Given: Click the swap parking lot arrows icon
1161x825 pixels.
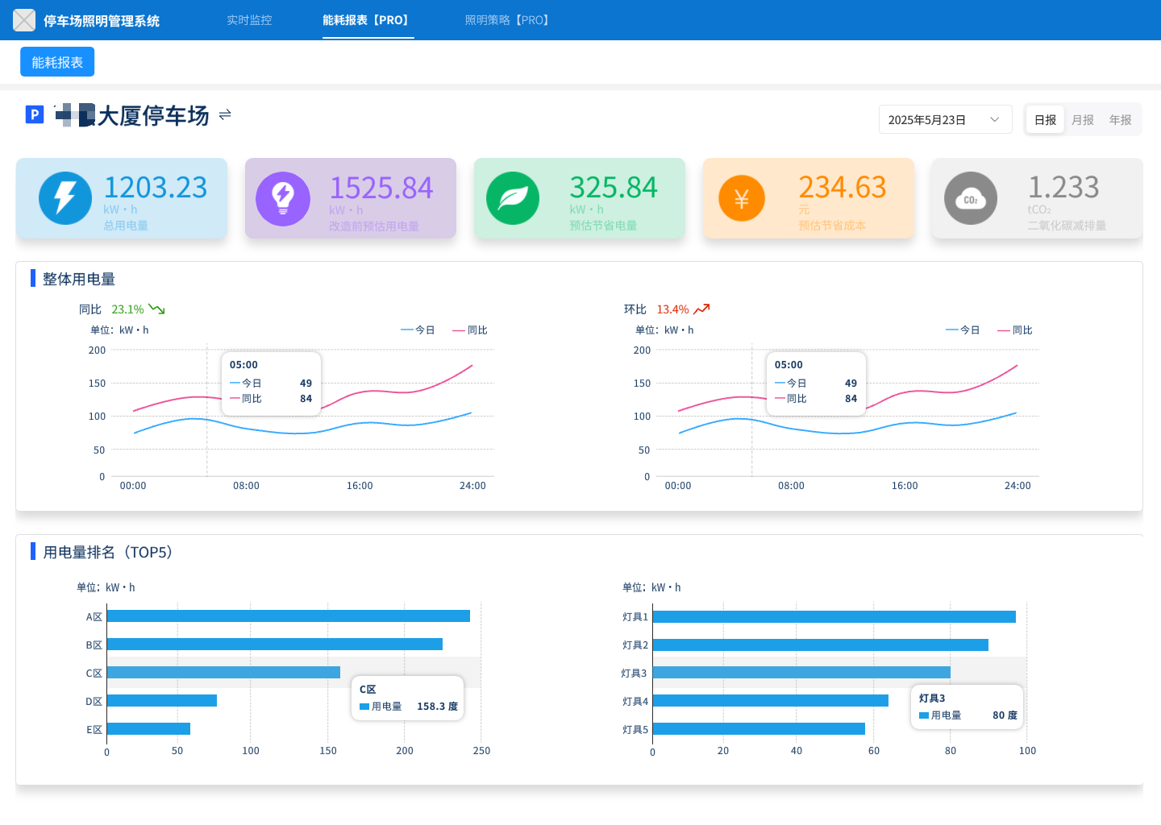Looking at the screenshot, I should pos(225,115).
